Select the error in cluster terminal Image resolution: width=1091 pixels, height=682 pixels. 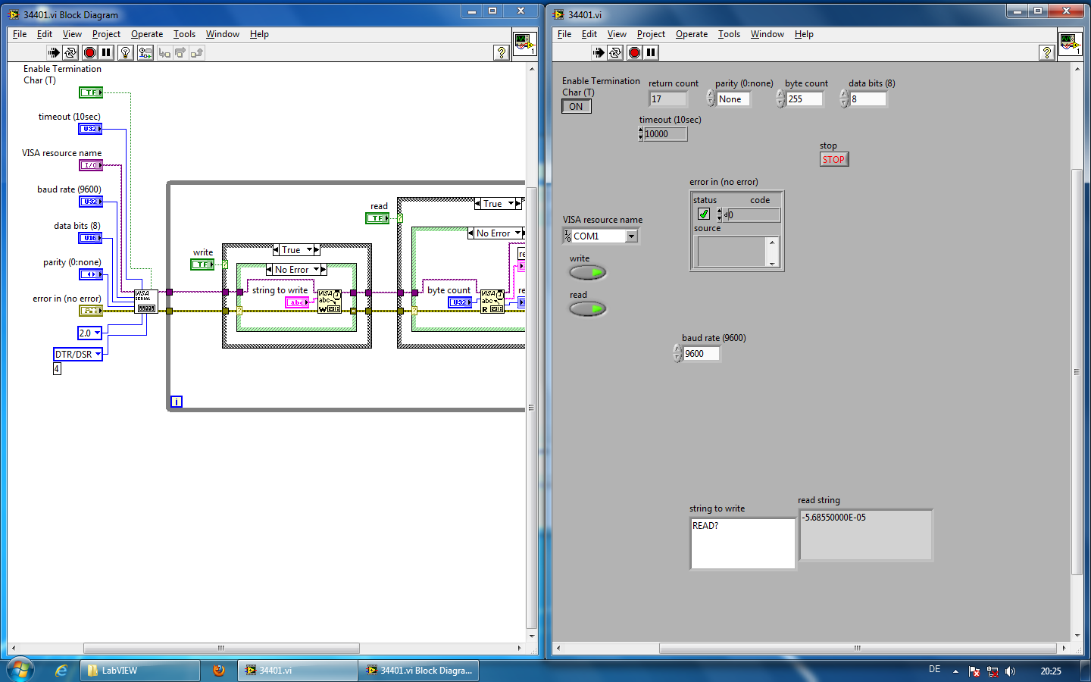click(90, 311)
